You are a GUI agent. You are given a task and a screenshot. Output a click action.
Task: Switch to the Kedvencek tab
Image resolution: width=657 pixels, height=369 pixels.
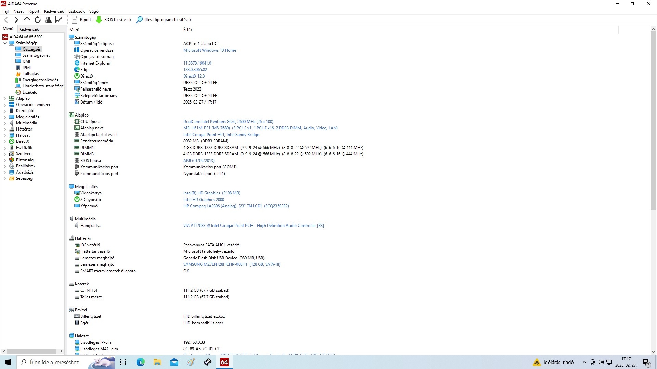29,29
